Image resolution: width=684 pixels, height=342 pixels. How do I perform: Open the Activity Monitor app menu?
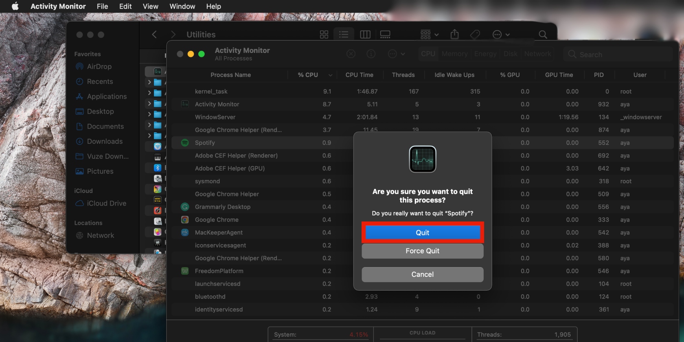[58, 6]
